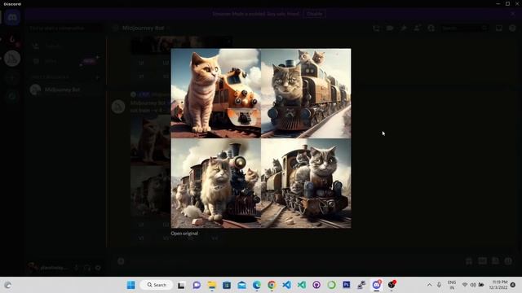This screenshot has height=293, width=522.
Task: Start a video call in Discord header
Action: coord(390,28)
